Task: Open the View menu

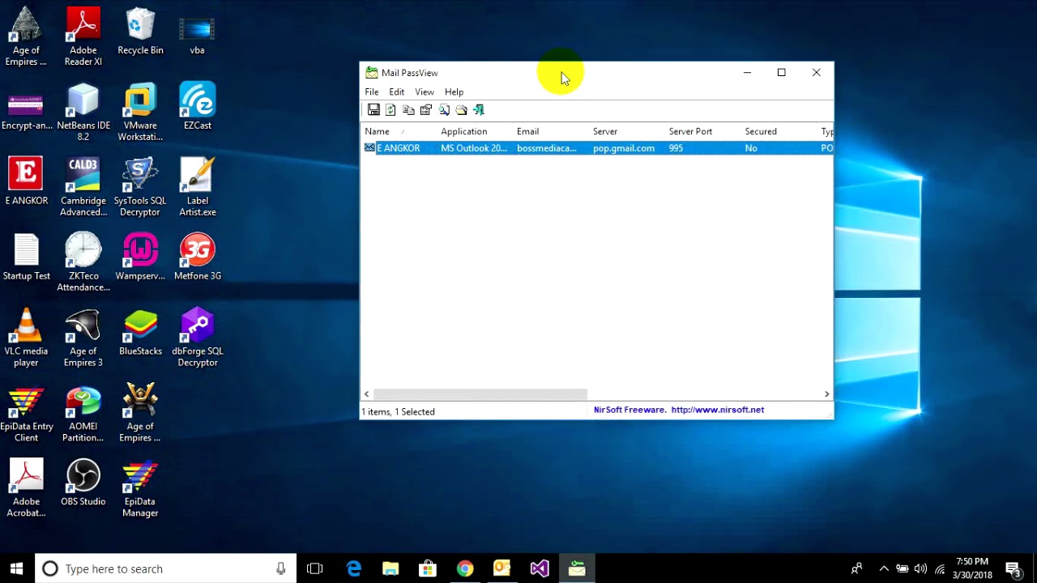Action: [x=425, y=91]
